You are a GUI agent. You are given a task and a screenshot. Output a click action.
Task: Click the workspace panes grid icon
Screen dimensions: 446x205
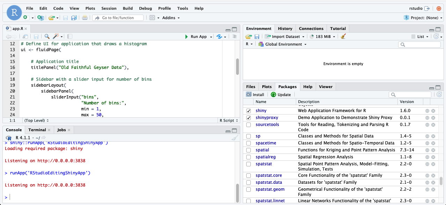tap(152, 18)
